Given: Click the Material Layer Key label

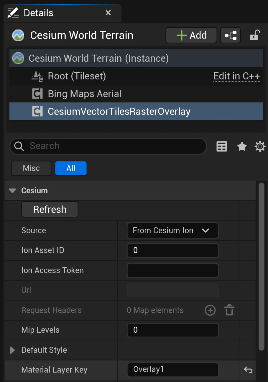Looking at the screenshot, I should click(x=55, y=370).
